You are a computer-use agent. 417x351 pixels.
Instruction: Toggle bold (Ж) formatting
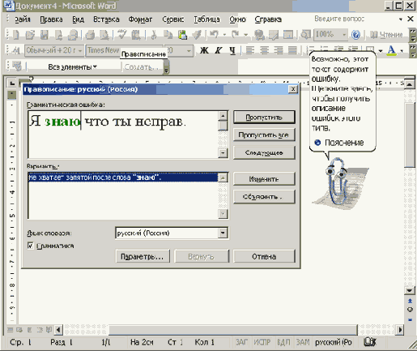[x=204, y=50]
